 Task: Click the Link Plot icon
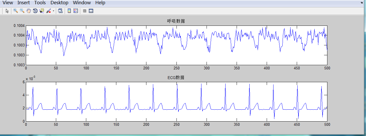click(x=60, y=11)
